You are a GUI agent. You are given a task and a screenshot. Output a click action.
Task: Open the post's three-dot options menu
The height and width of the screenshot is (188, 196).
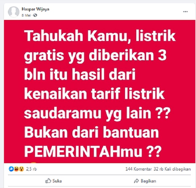tap(185, 12)
